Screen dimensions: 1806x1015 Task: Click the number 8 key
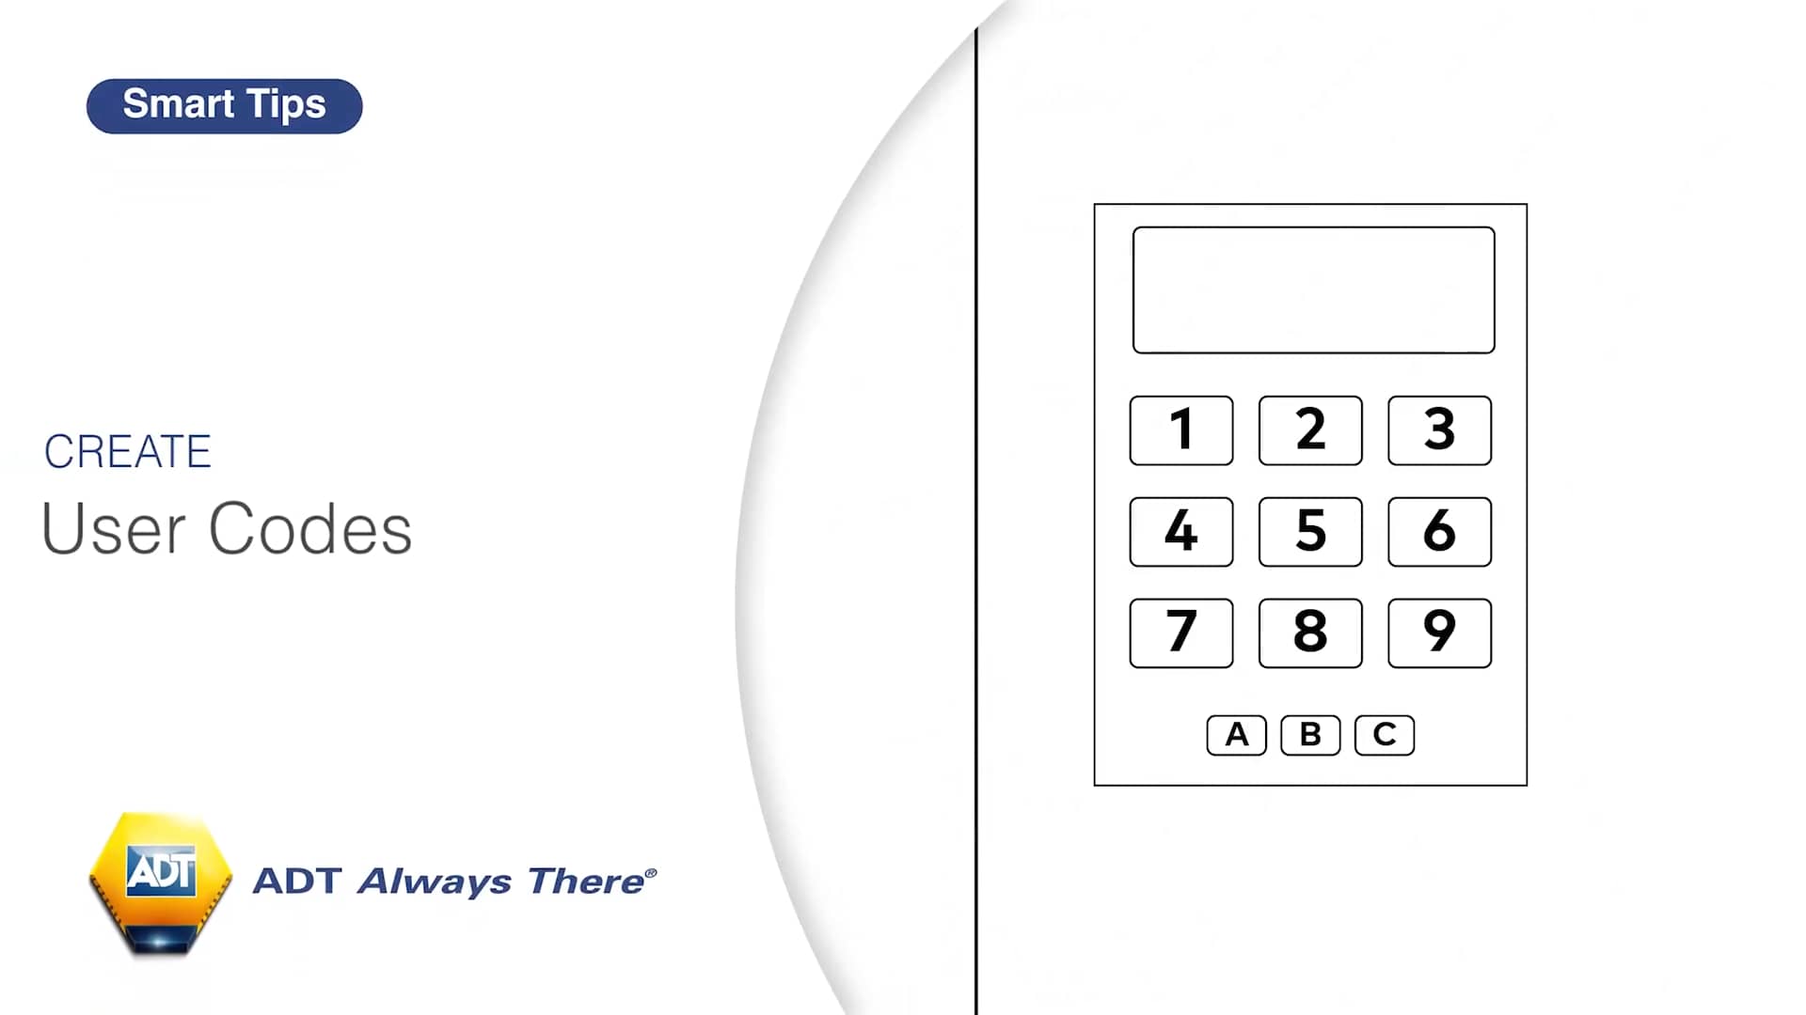tap(1310, 632)
